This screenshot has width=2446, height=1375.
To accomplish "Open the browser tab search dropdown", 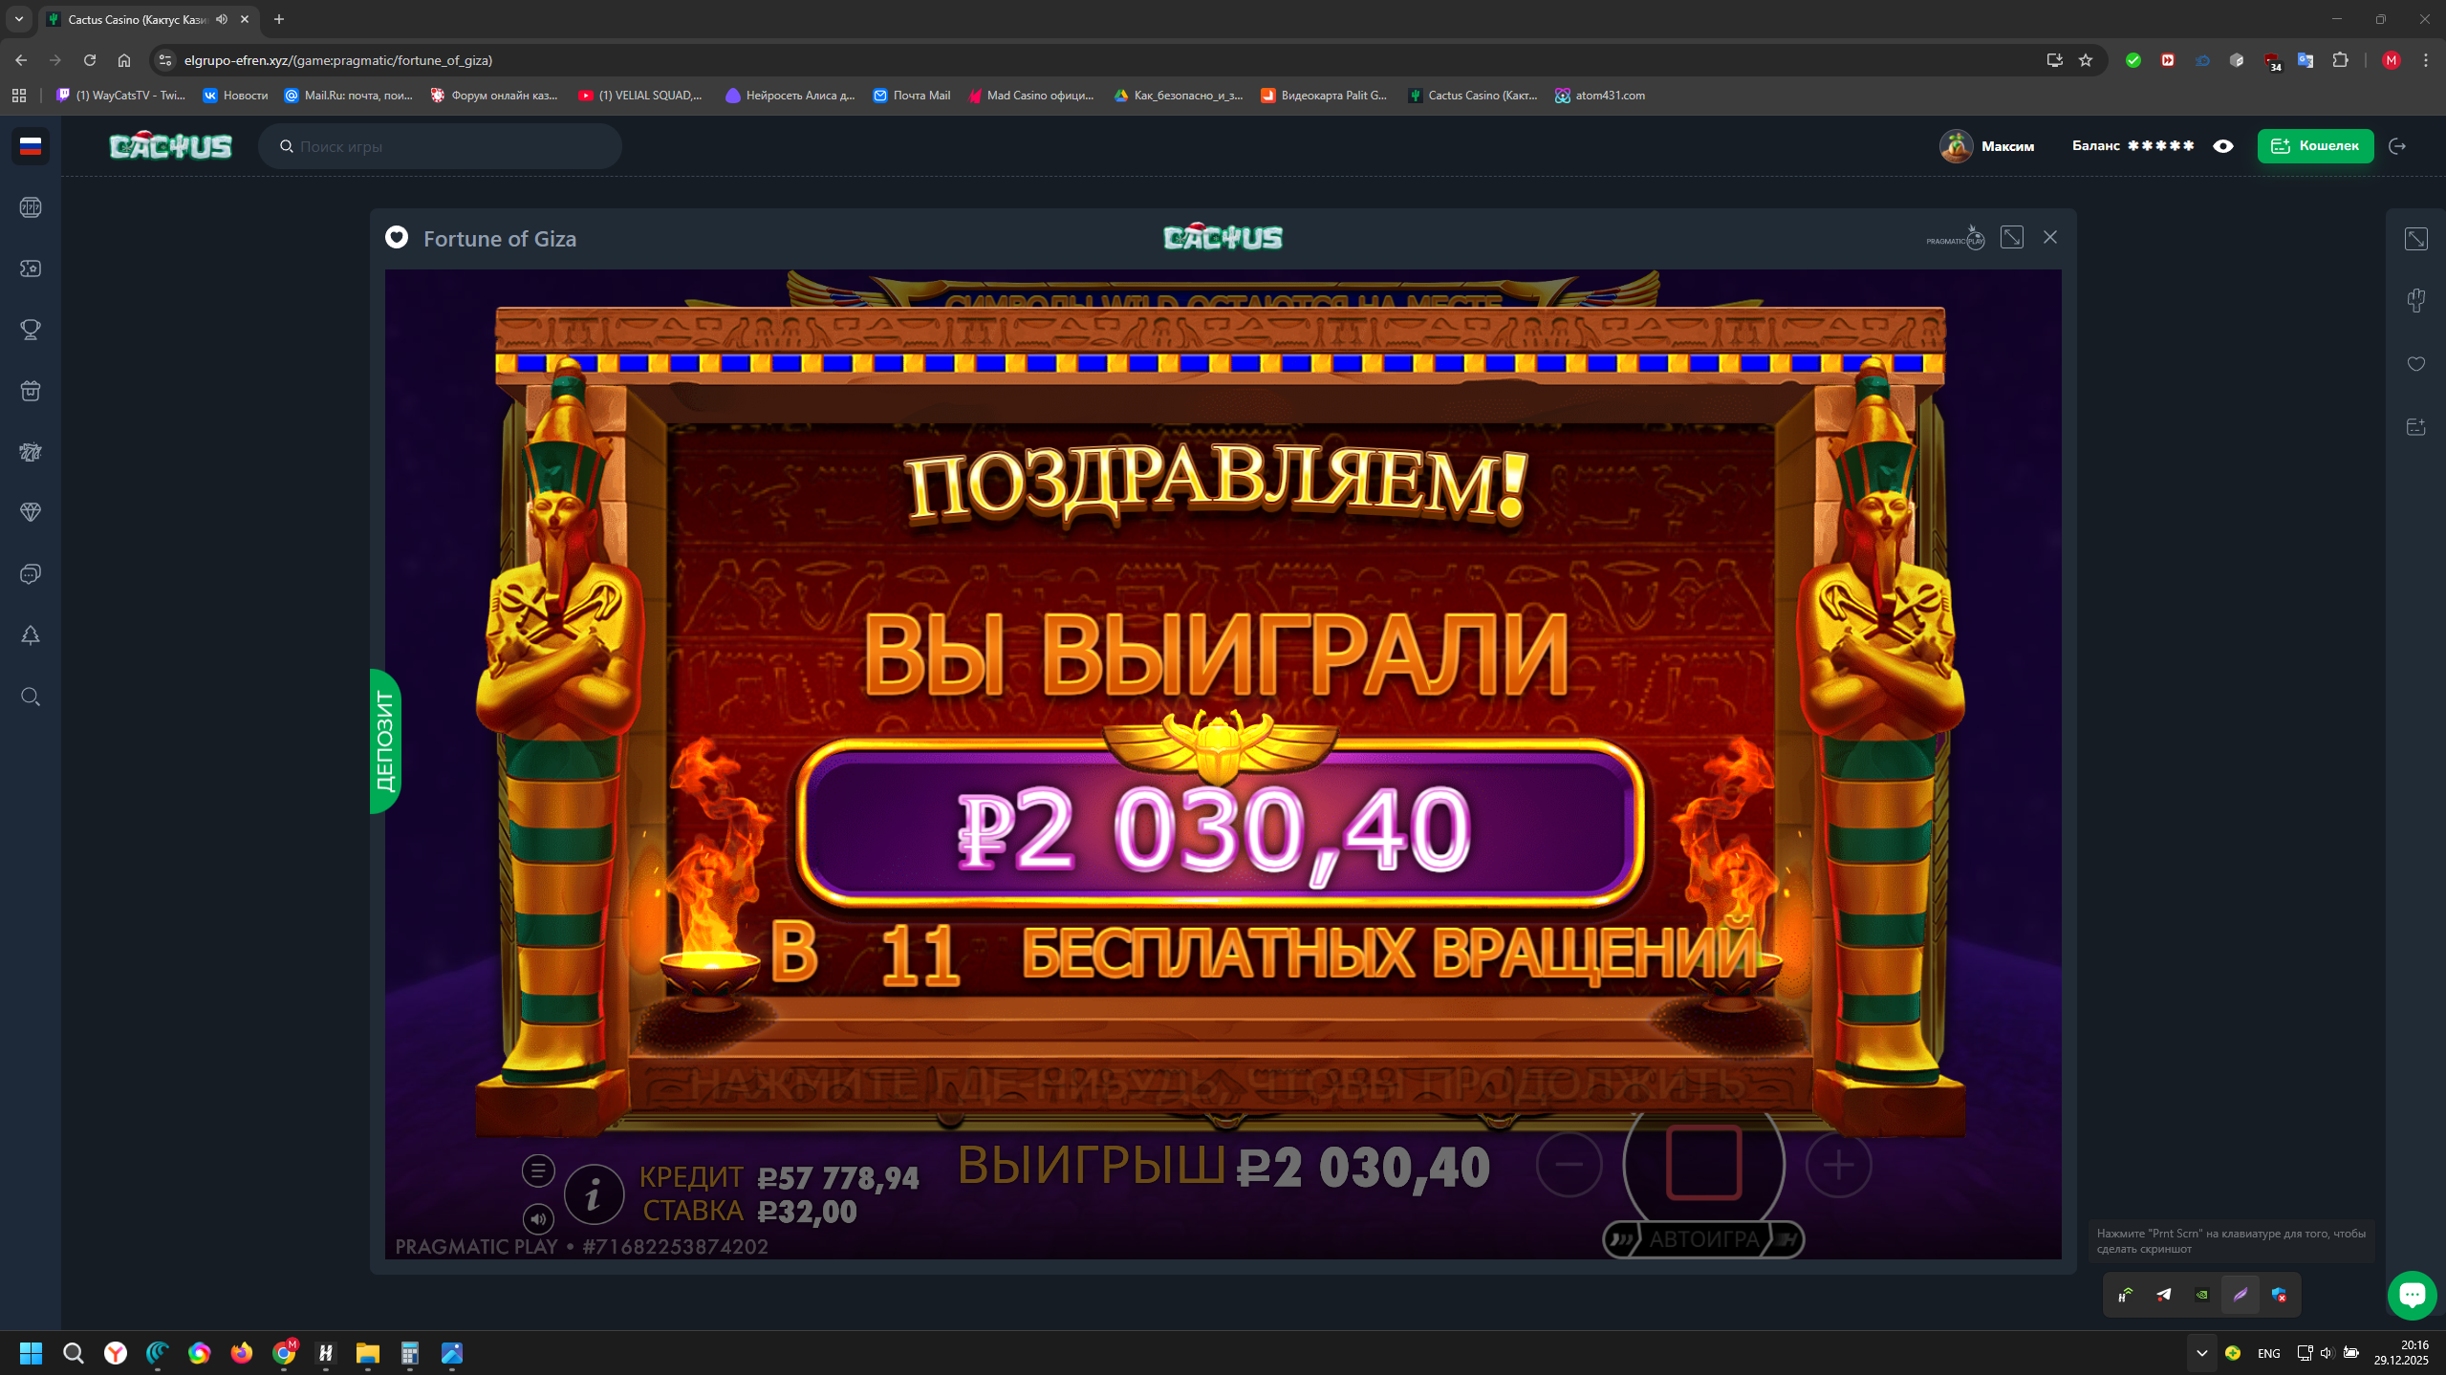I will 19,19.
